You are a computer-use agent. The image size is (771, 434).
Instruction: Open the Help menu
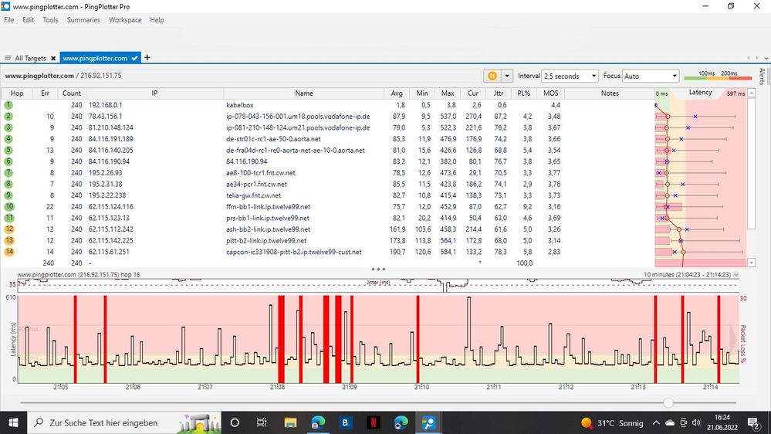pos(157,19)
